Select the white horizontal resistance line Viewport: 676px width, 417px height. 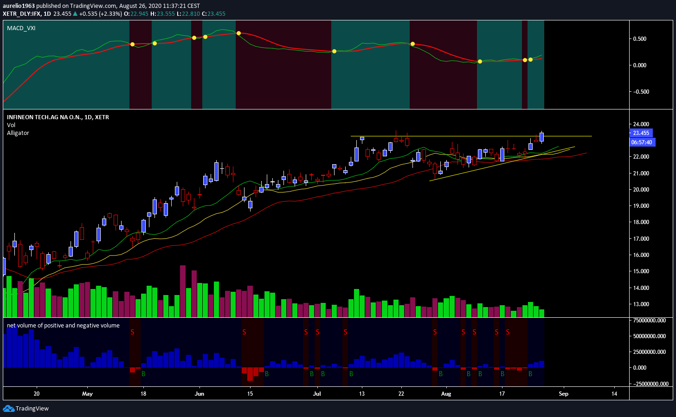click(x=471, y=136)
